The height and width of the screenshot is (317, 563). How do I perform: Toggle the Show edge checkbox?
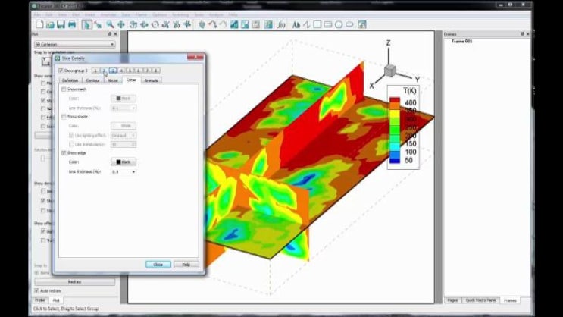[x=63, y=152]
